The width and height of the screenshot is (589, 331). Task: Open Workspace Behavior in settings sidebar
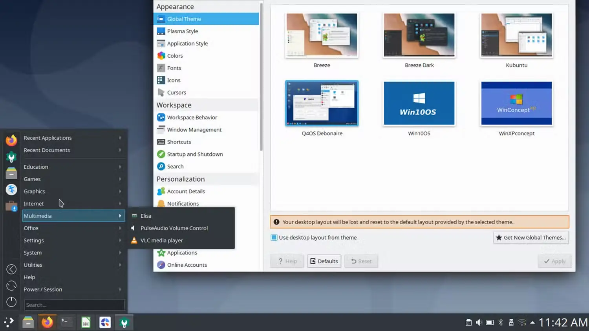point(206,117)
